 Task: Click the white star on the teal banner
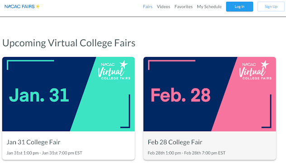pos(124,64)
